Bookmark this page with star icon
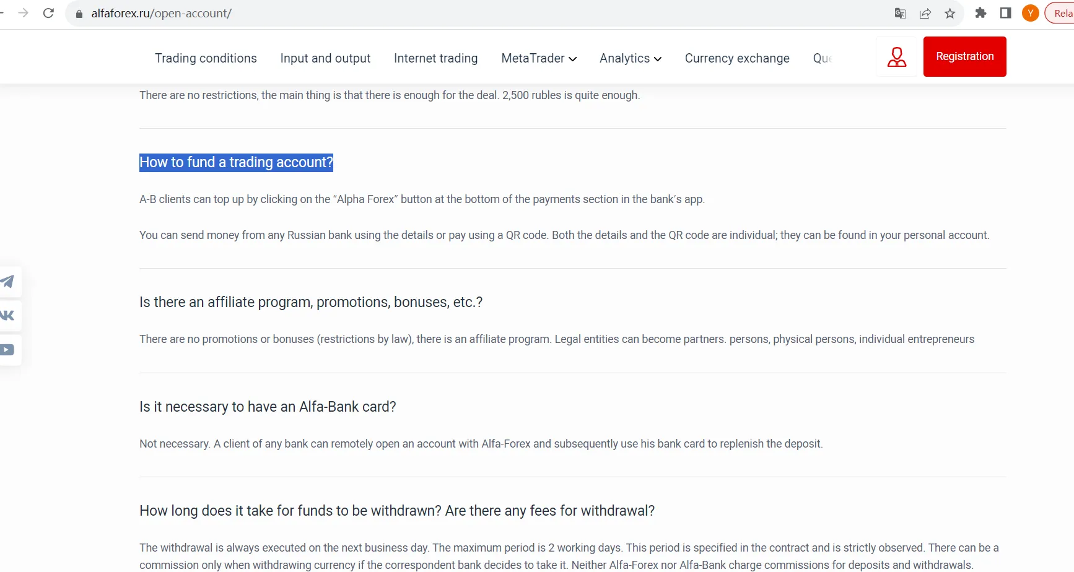 (x=950, y=13)
